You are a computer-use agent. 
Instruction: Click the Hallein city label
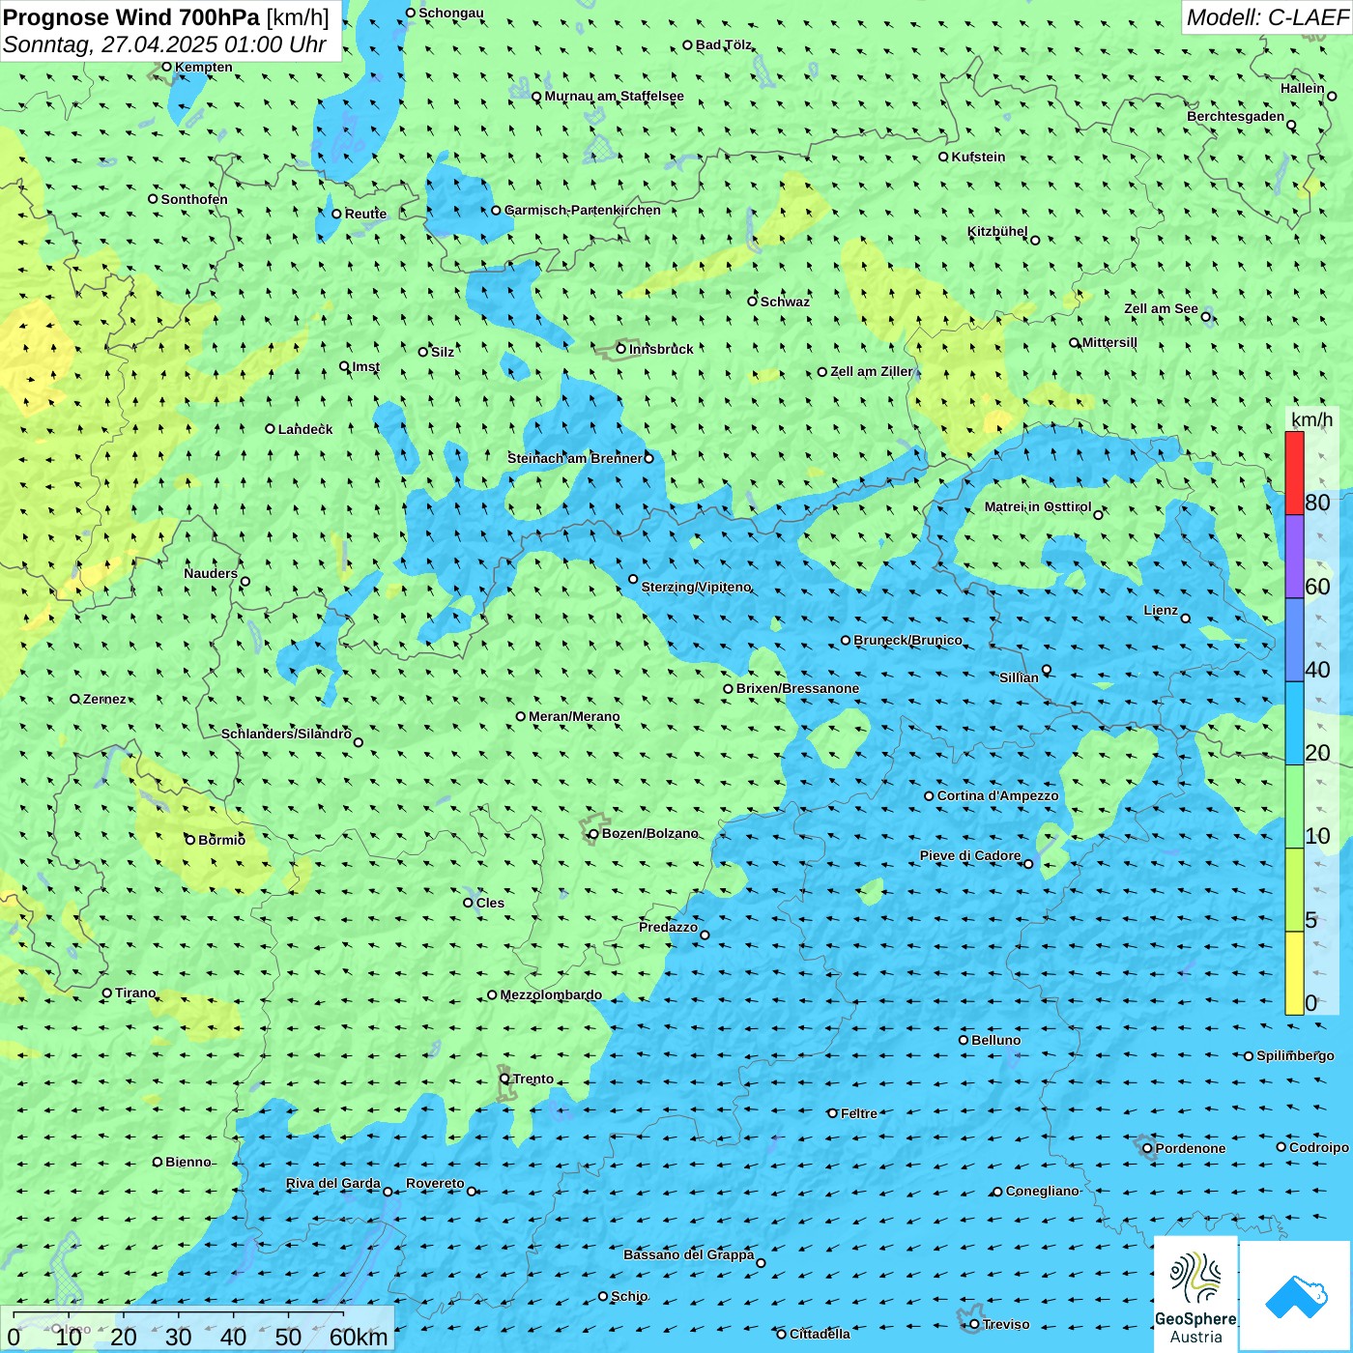pyautogui.click(x=1303, y=88)
